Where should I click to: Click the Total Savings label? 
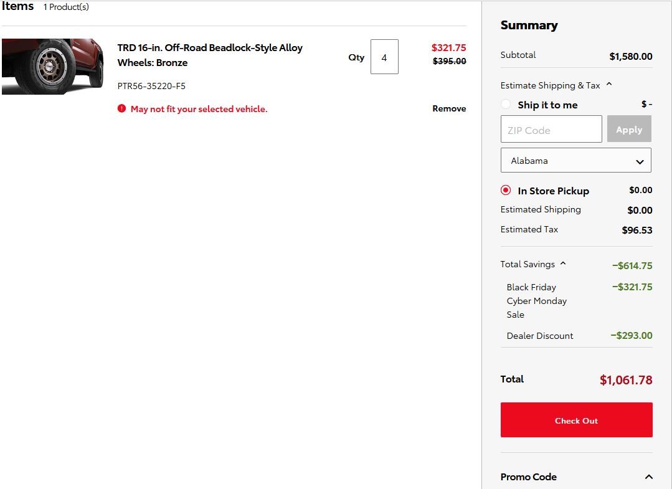pyautogui.click(x=528, y=264)
